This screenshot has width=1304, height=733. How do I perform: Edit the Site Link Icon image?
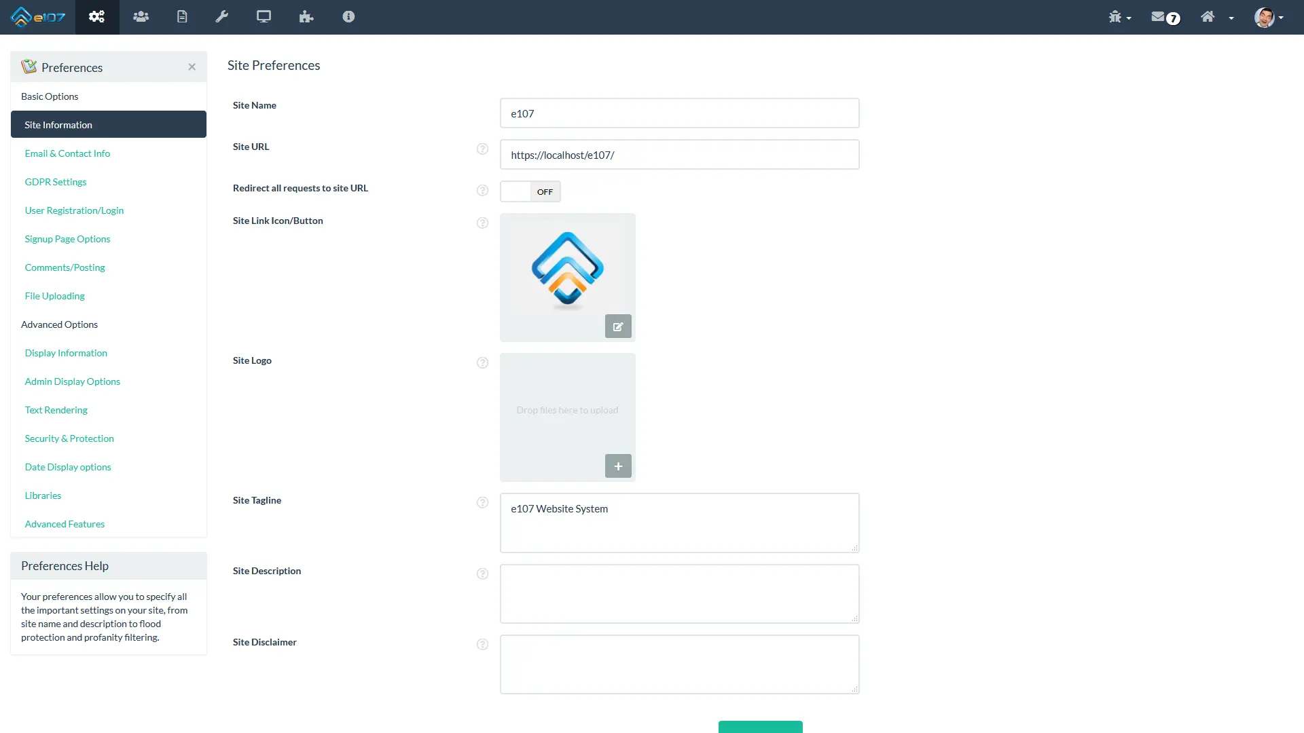(618, 326)
